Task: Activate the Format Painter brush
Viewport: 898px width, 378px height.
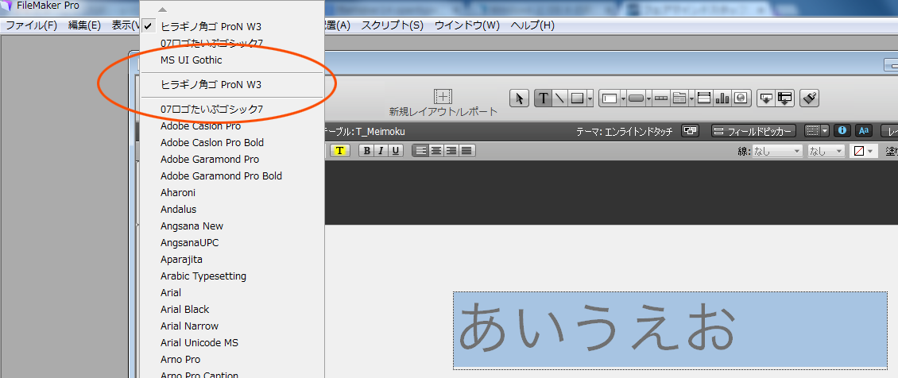Action: [x=809, y=98]
